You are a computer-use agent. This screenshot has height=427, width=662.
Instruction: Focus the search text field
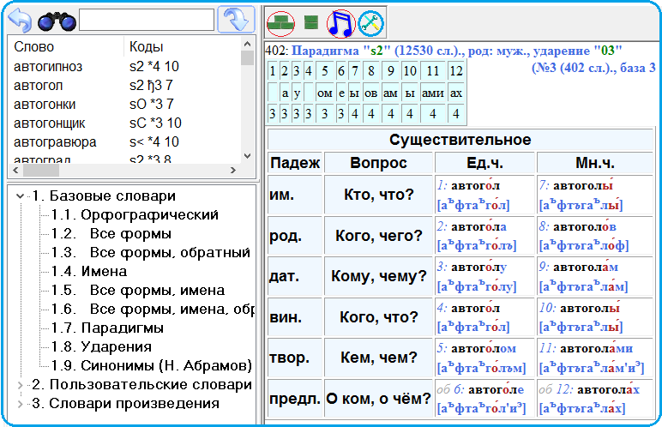tap(147, 20)
